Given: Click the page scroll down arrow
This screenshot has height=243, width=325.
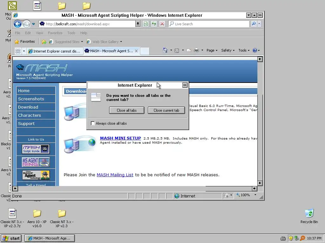Looking at the screenshot, I should click(260, 183).
